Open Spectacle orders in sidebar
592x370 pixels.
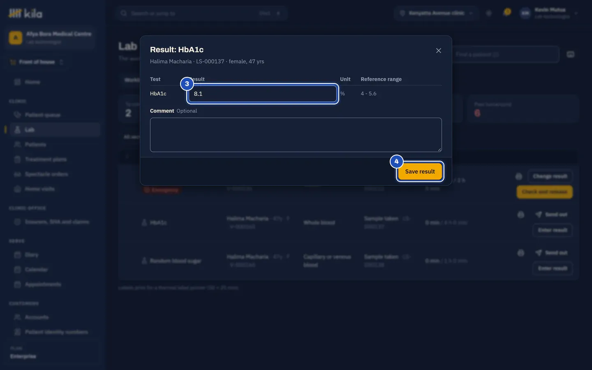[x=54, y=174]
